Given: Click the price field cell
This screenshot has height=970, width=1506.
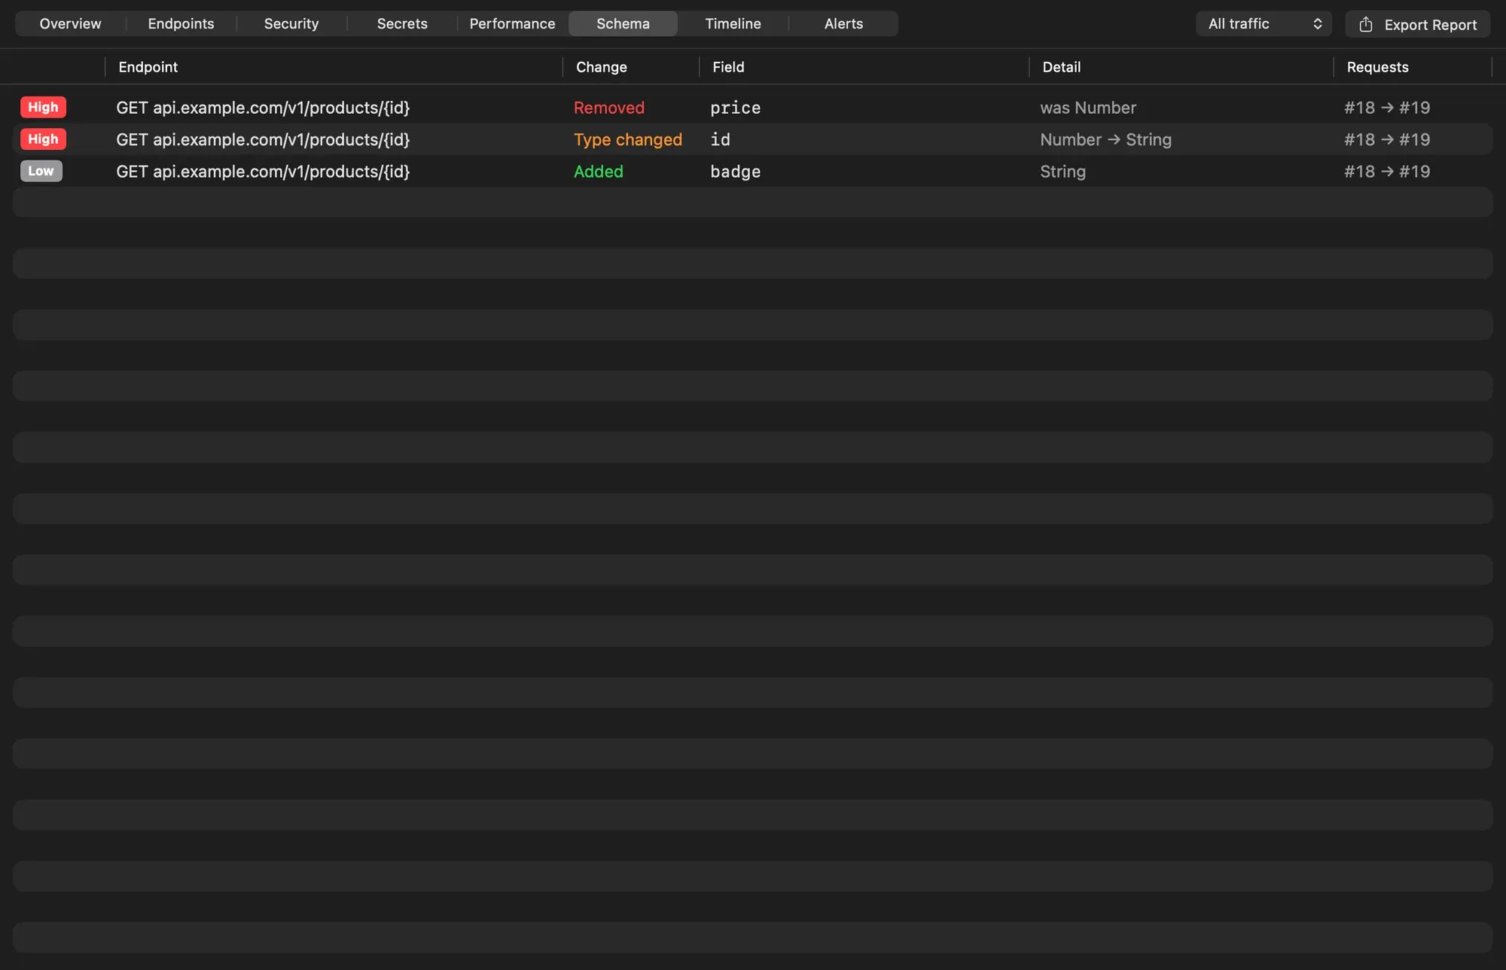Looking at the screenshot, I should tap(735, 108).
